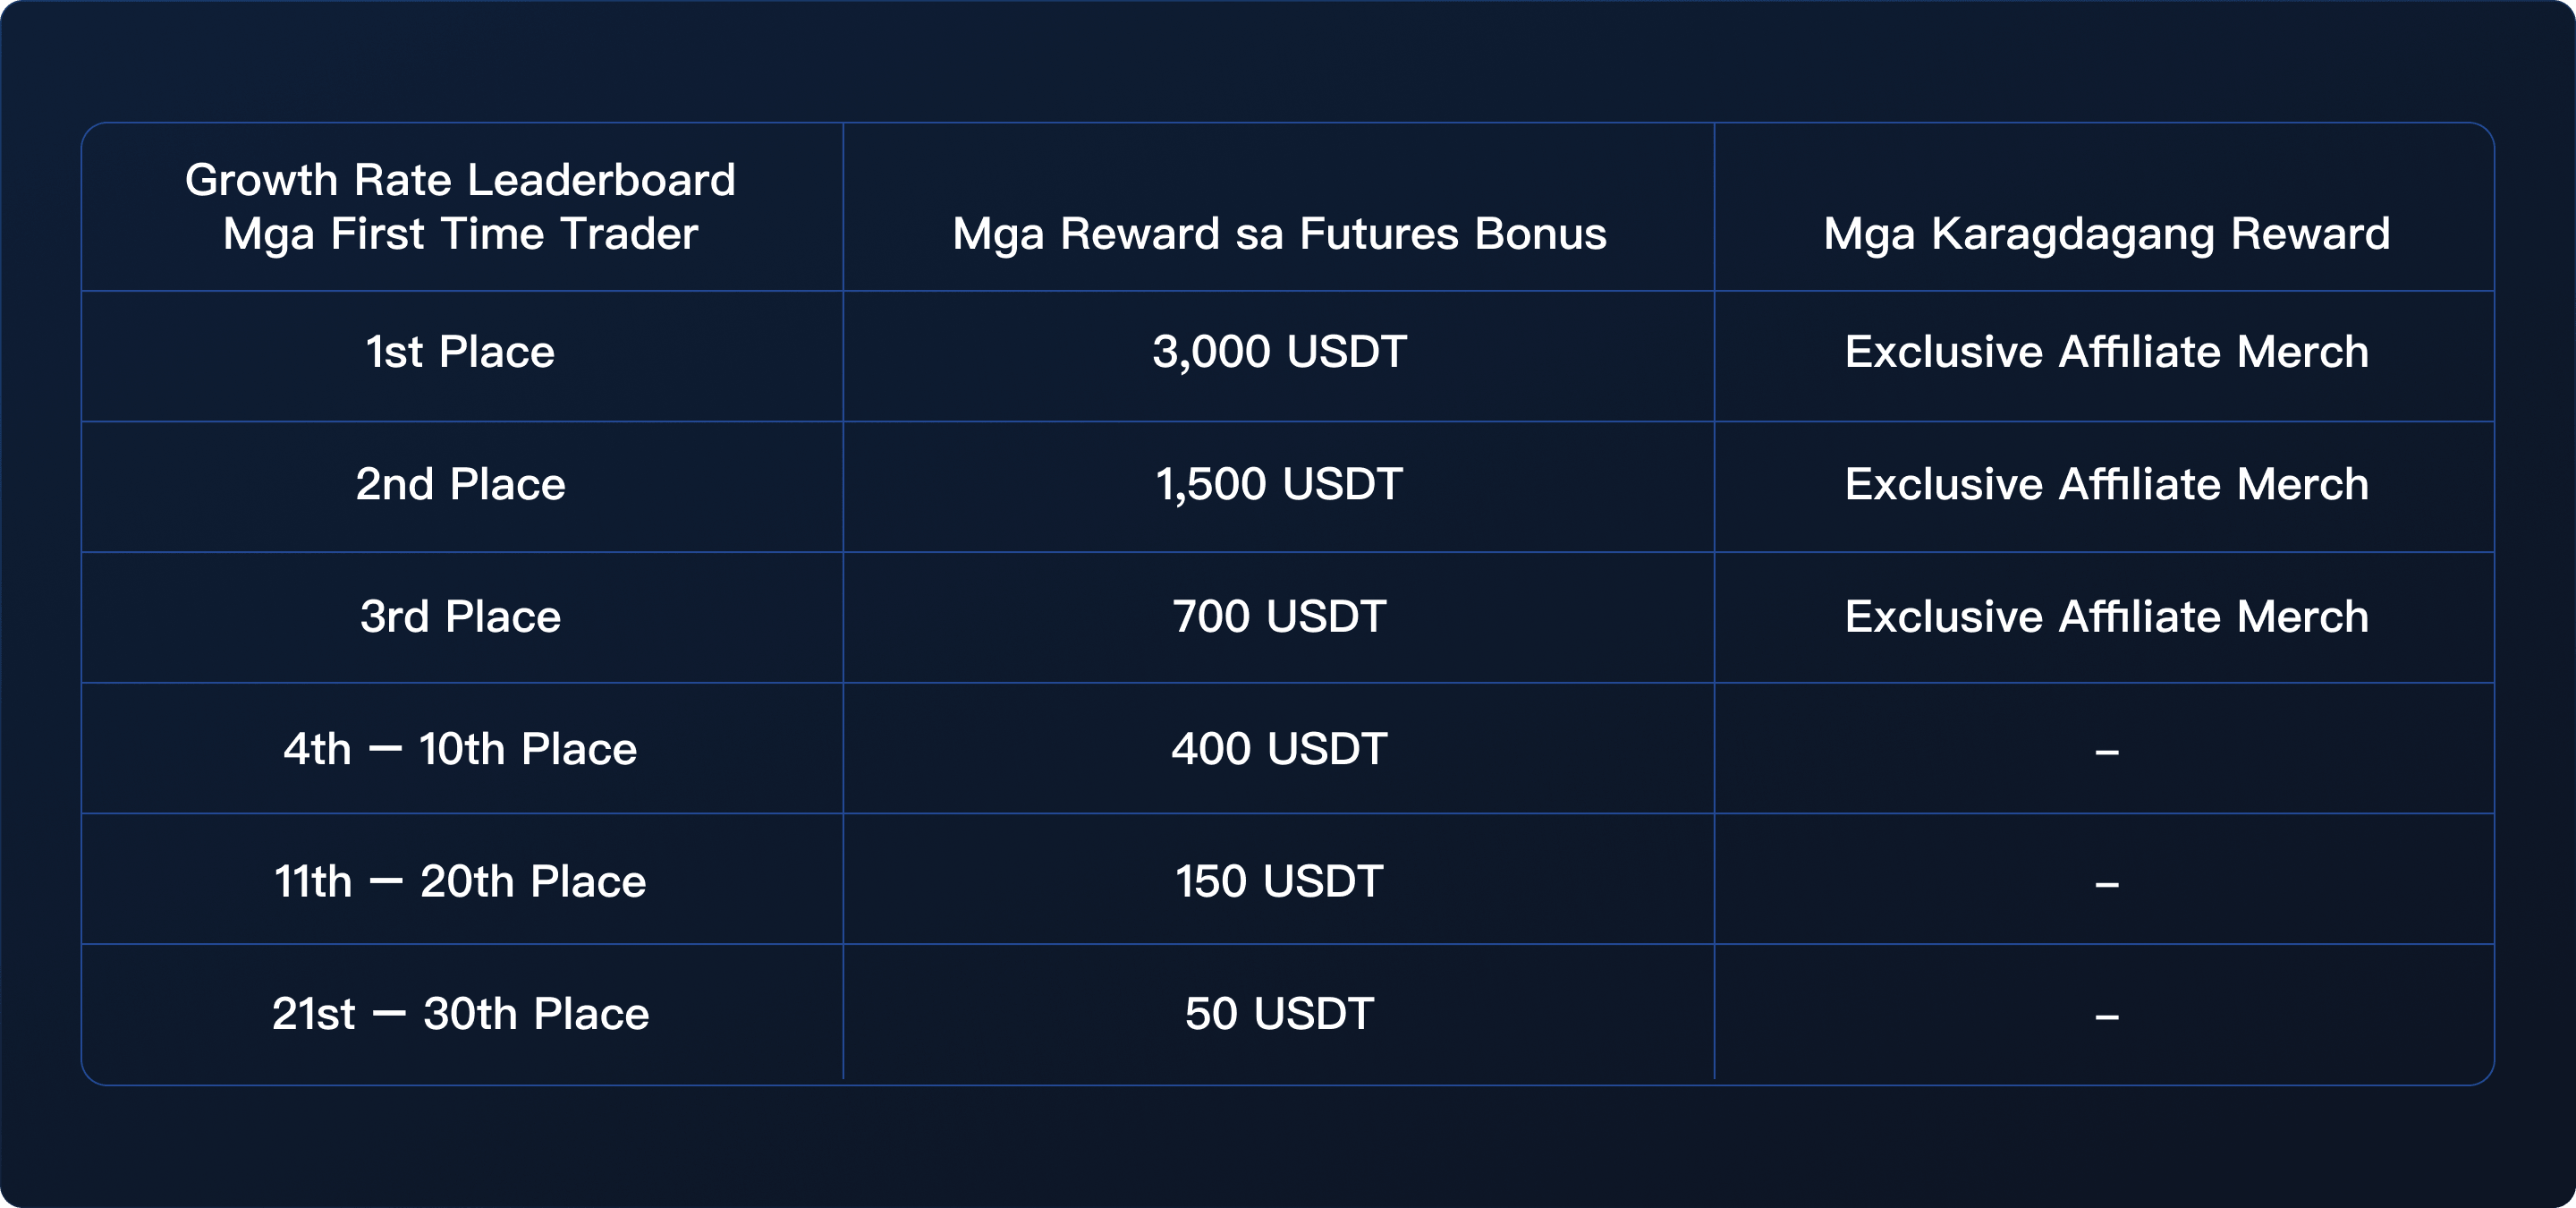This screenshot has height=1208, width=2576.
Task: Click the Growth Rate Leaderboard header cell
Action: coord(460,207)
